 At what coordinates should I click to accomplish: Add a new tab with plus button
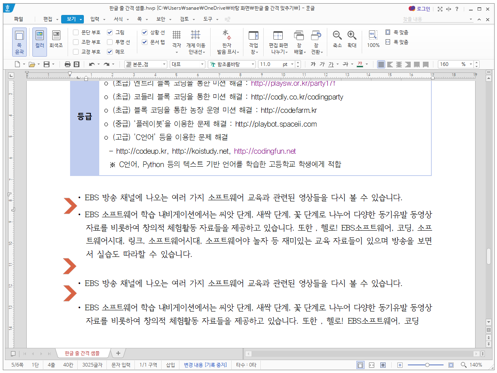[118, 353]
